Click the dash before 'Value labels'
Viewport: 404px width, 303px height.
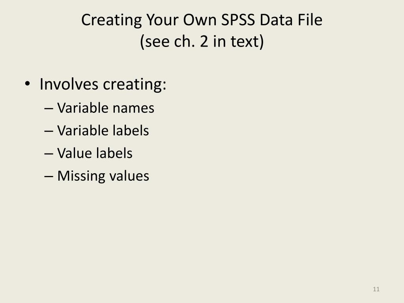click(49, 154)
